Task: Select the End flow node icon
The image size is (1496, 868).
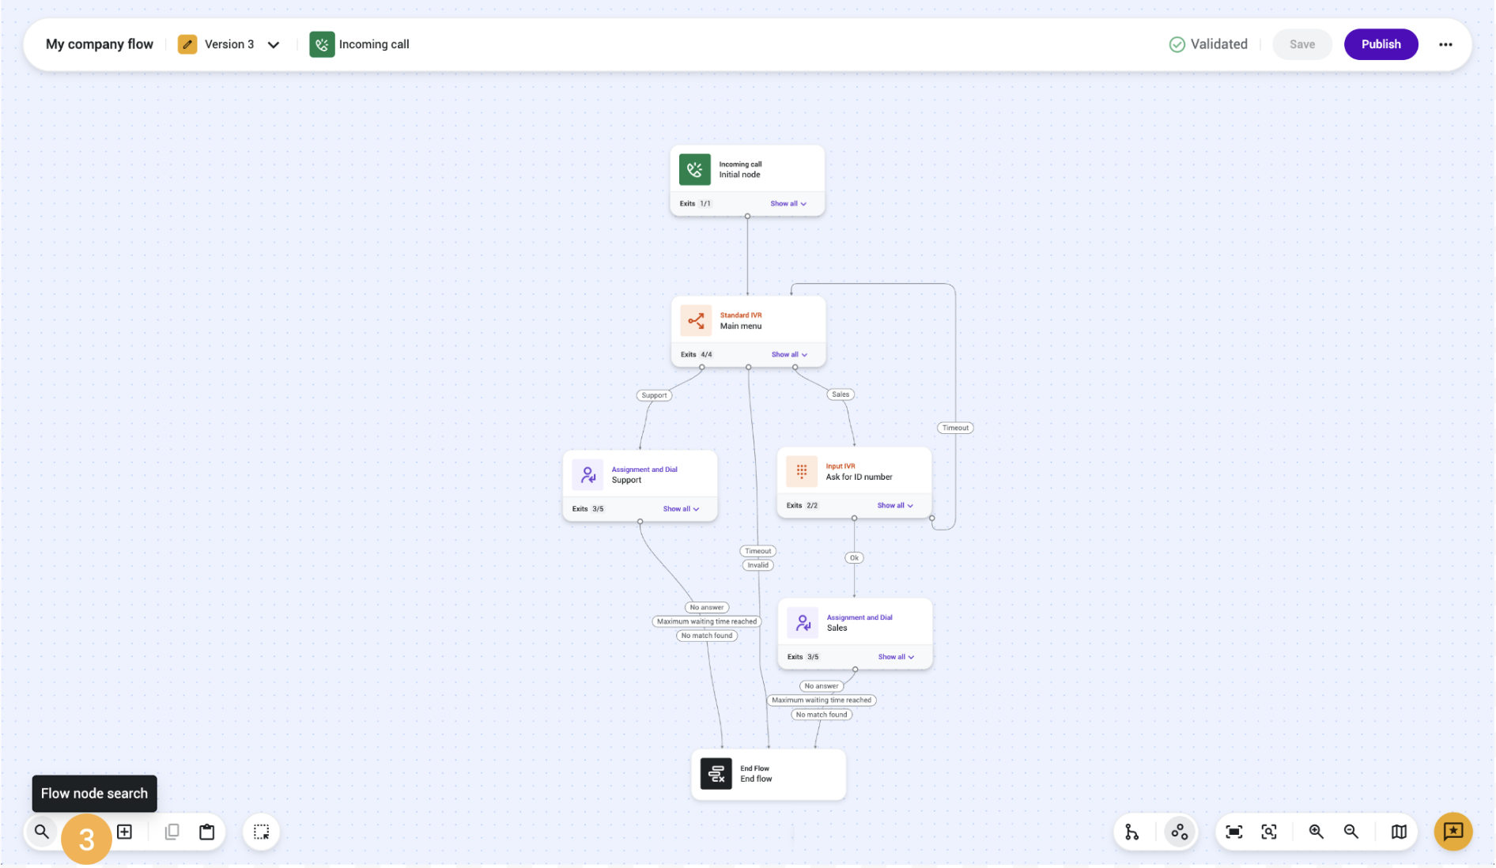Action: point(716,773)
